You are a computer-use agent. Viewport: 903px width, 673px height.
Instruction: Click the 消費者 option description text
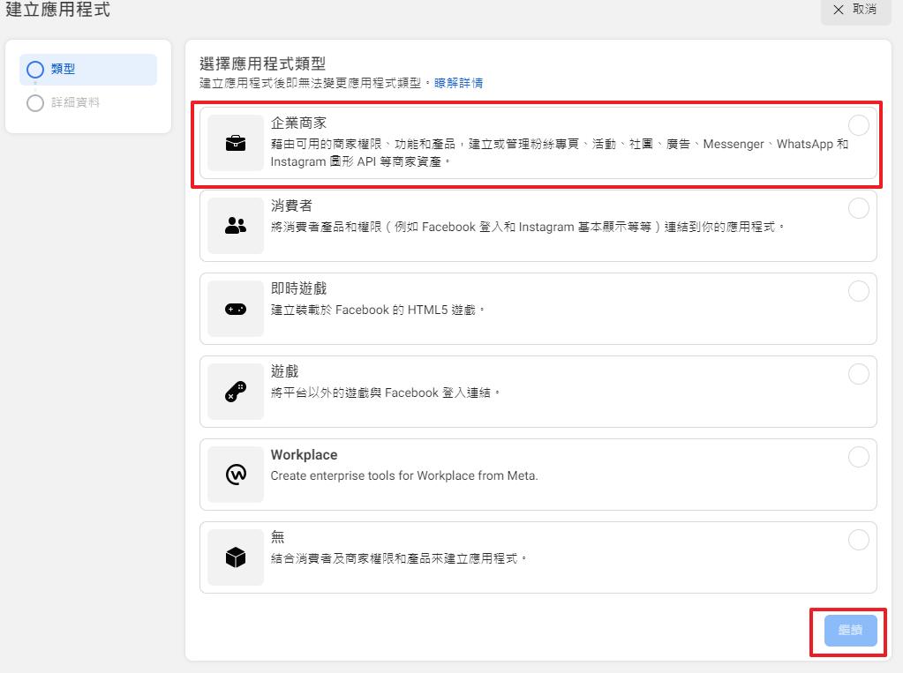click(x=527, y=227)
